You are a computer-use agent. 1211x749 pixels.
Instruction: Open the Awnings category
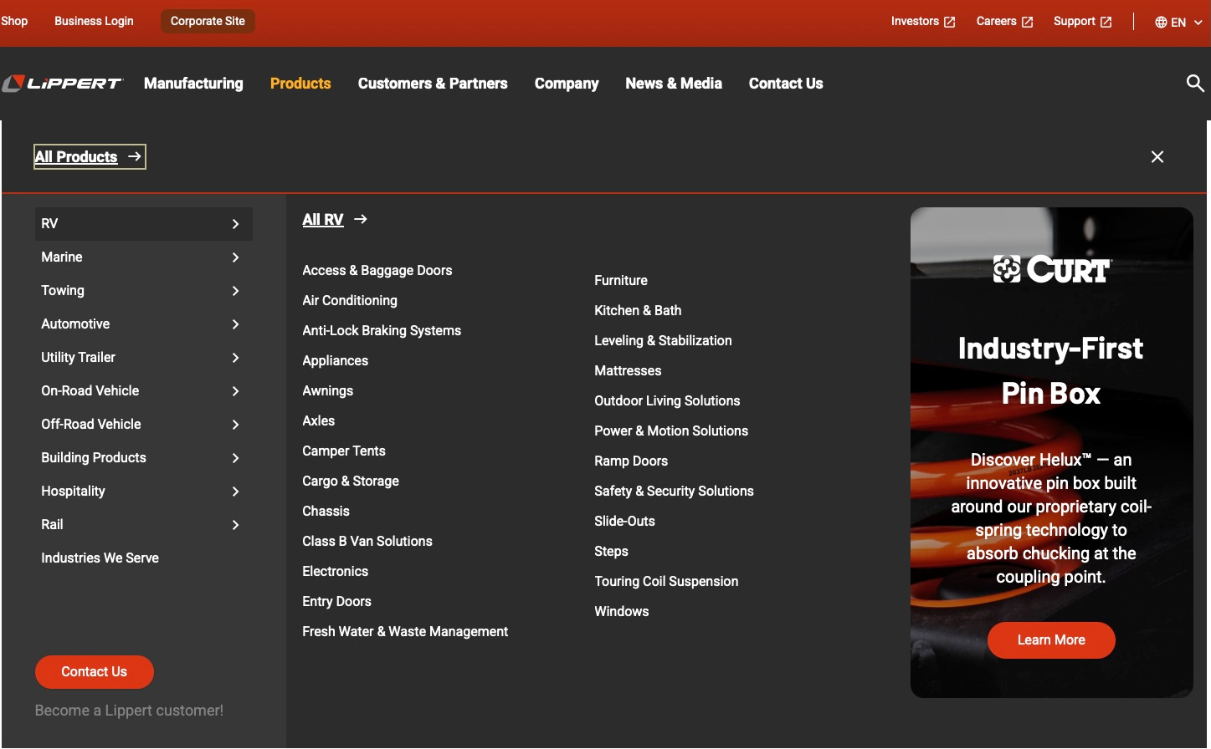[328, 390]
